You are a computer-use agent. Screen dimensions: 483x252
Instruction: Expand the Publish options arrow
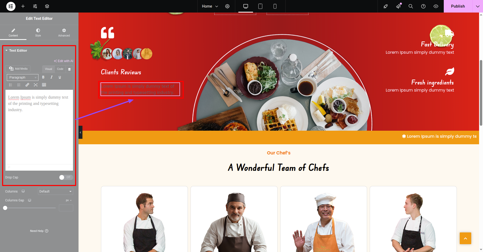pos(478,6)
